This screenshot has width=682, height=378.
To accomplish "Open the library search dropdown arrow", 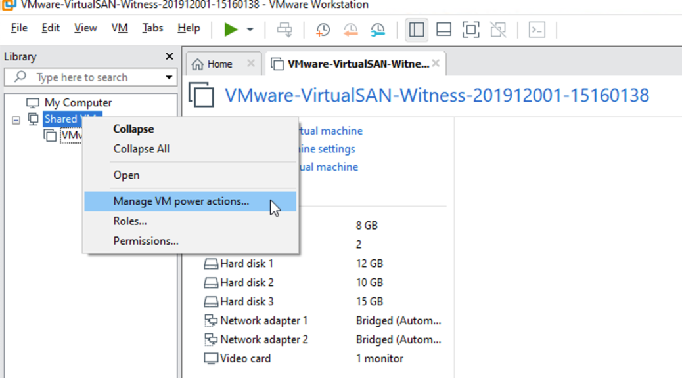I will (x=169, y=77).
